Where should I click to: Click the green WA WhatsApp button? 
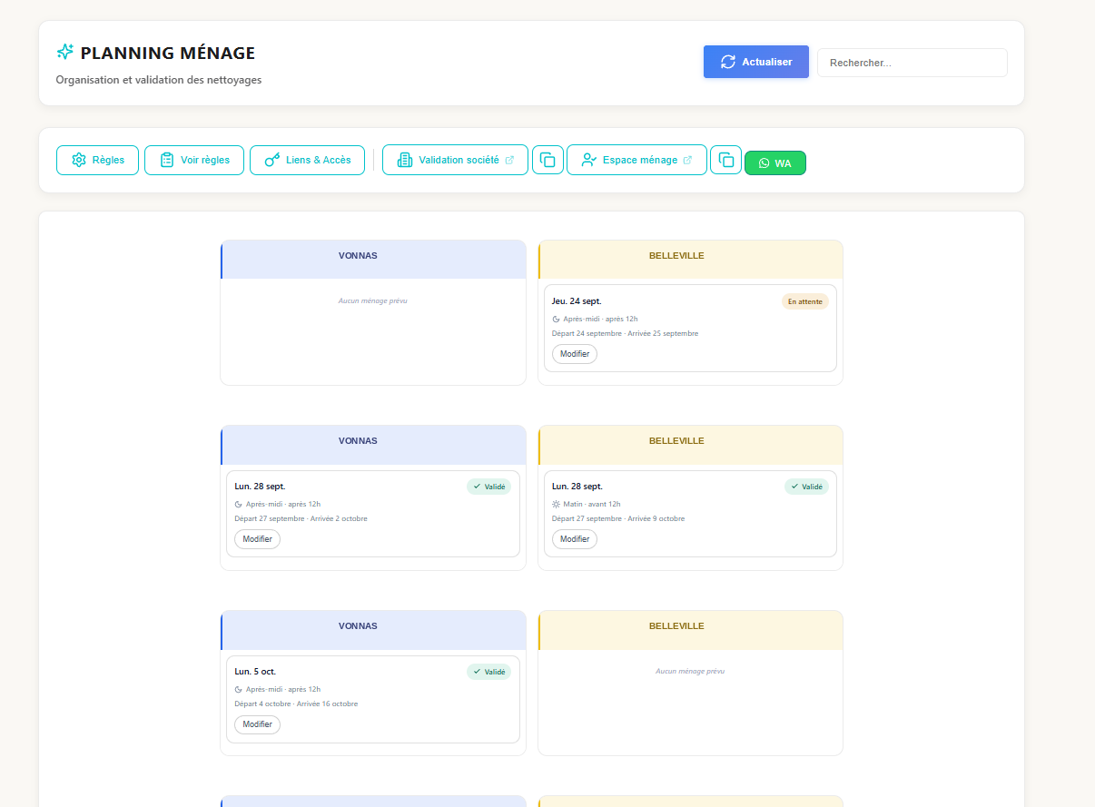[775, 163]
